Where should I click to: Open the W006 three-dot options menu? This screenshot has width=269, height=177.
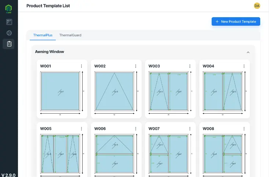[x=136, y=129]
